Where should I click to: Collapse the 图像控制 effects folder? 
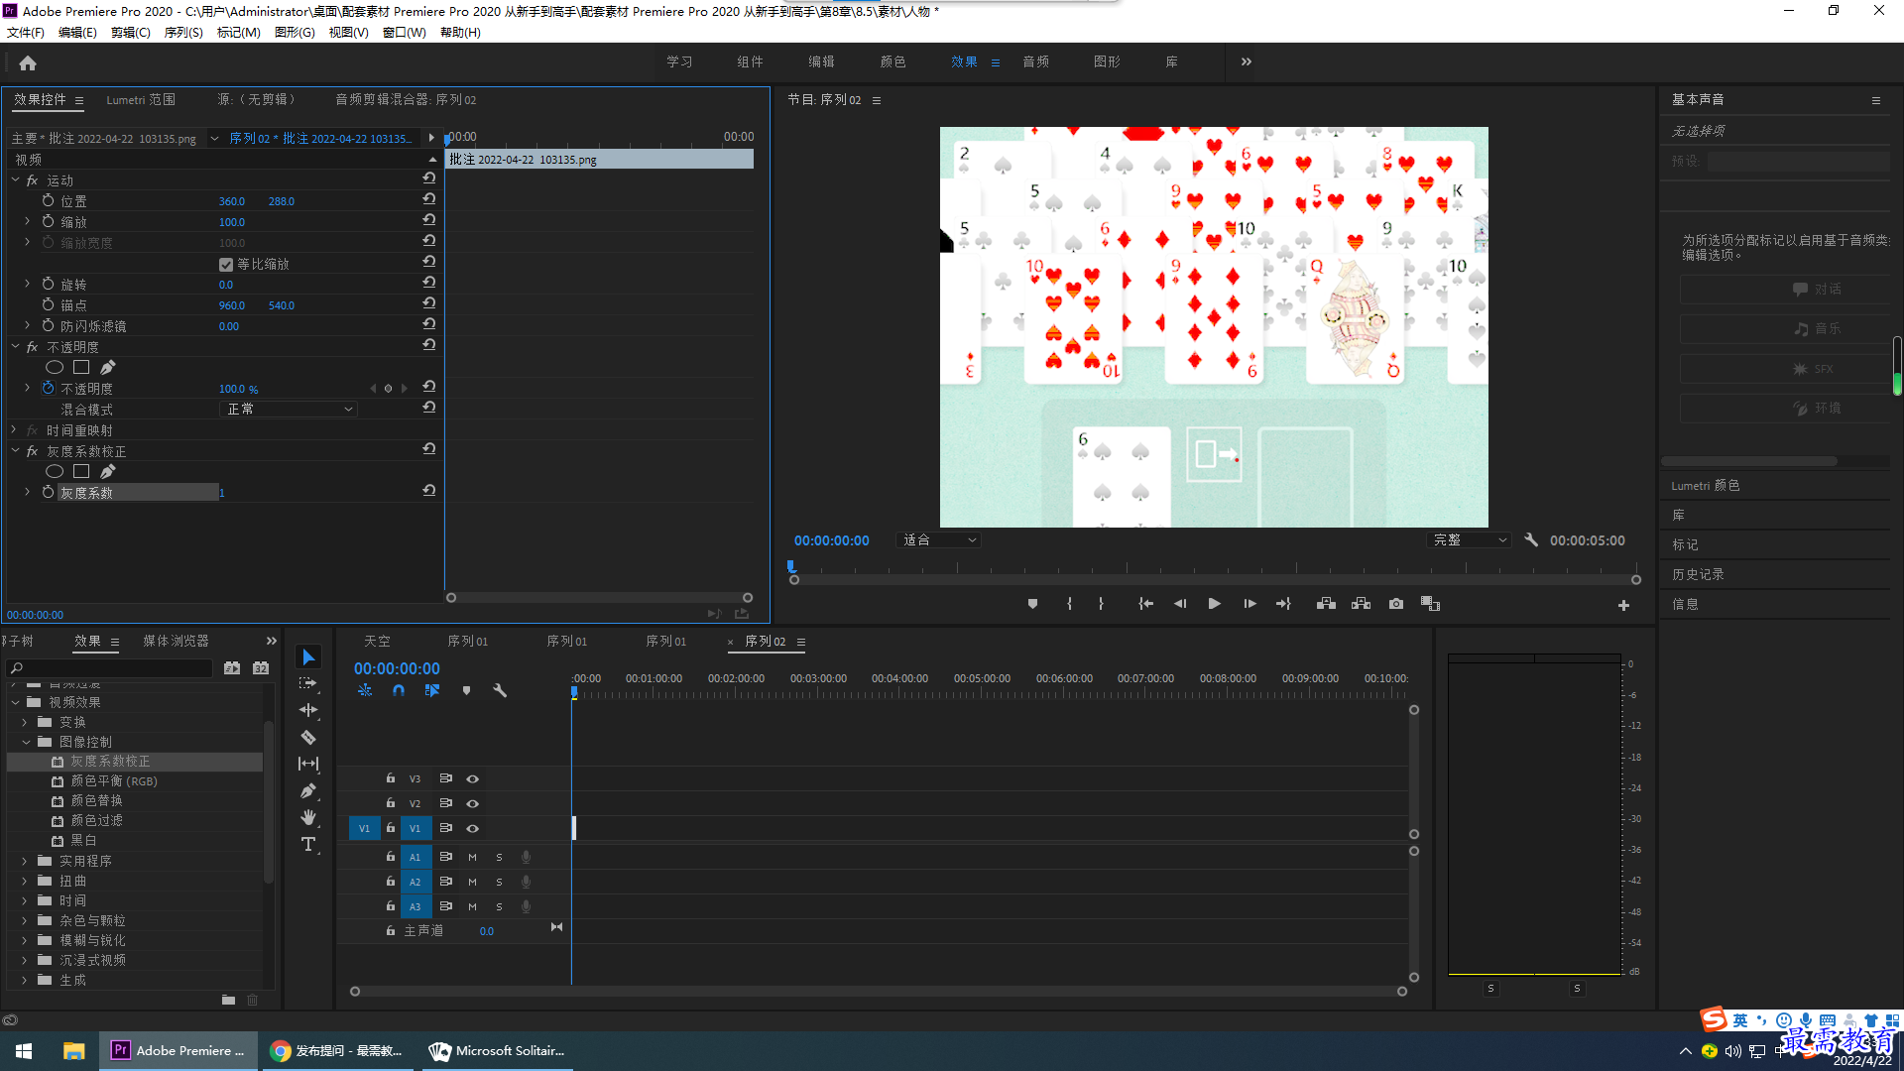[x=26, y=742]
